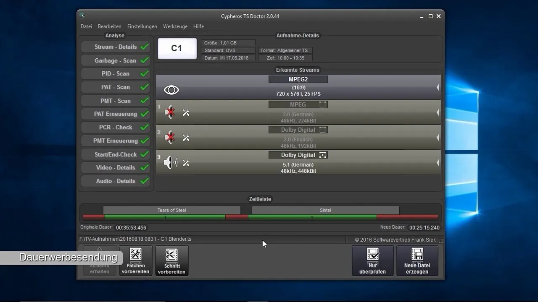The width and height of the screenshot is (538, 302).
Task: Expand the MPEG German audio row arrow
Action: coord(438,112)
